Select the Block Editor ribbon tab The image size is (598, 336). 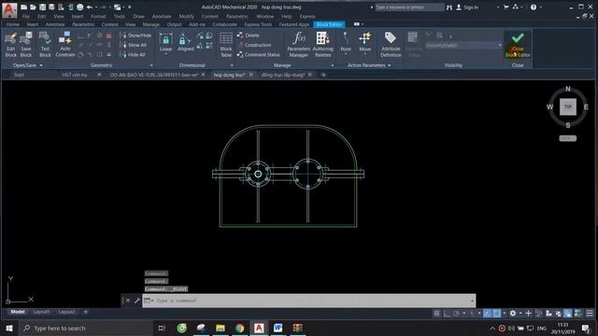[x=329, y=24]
